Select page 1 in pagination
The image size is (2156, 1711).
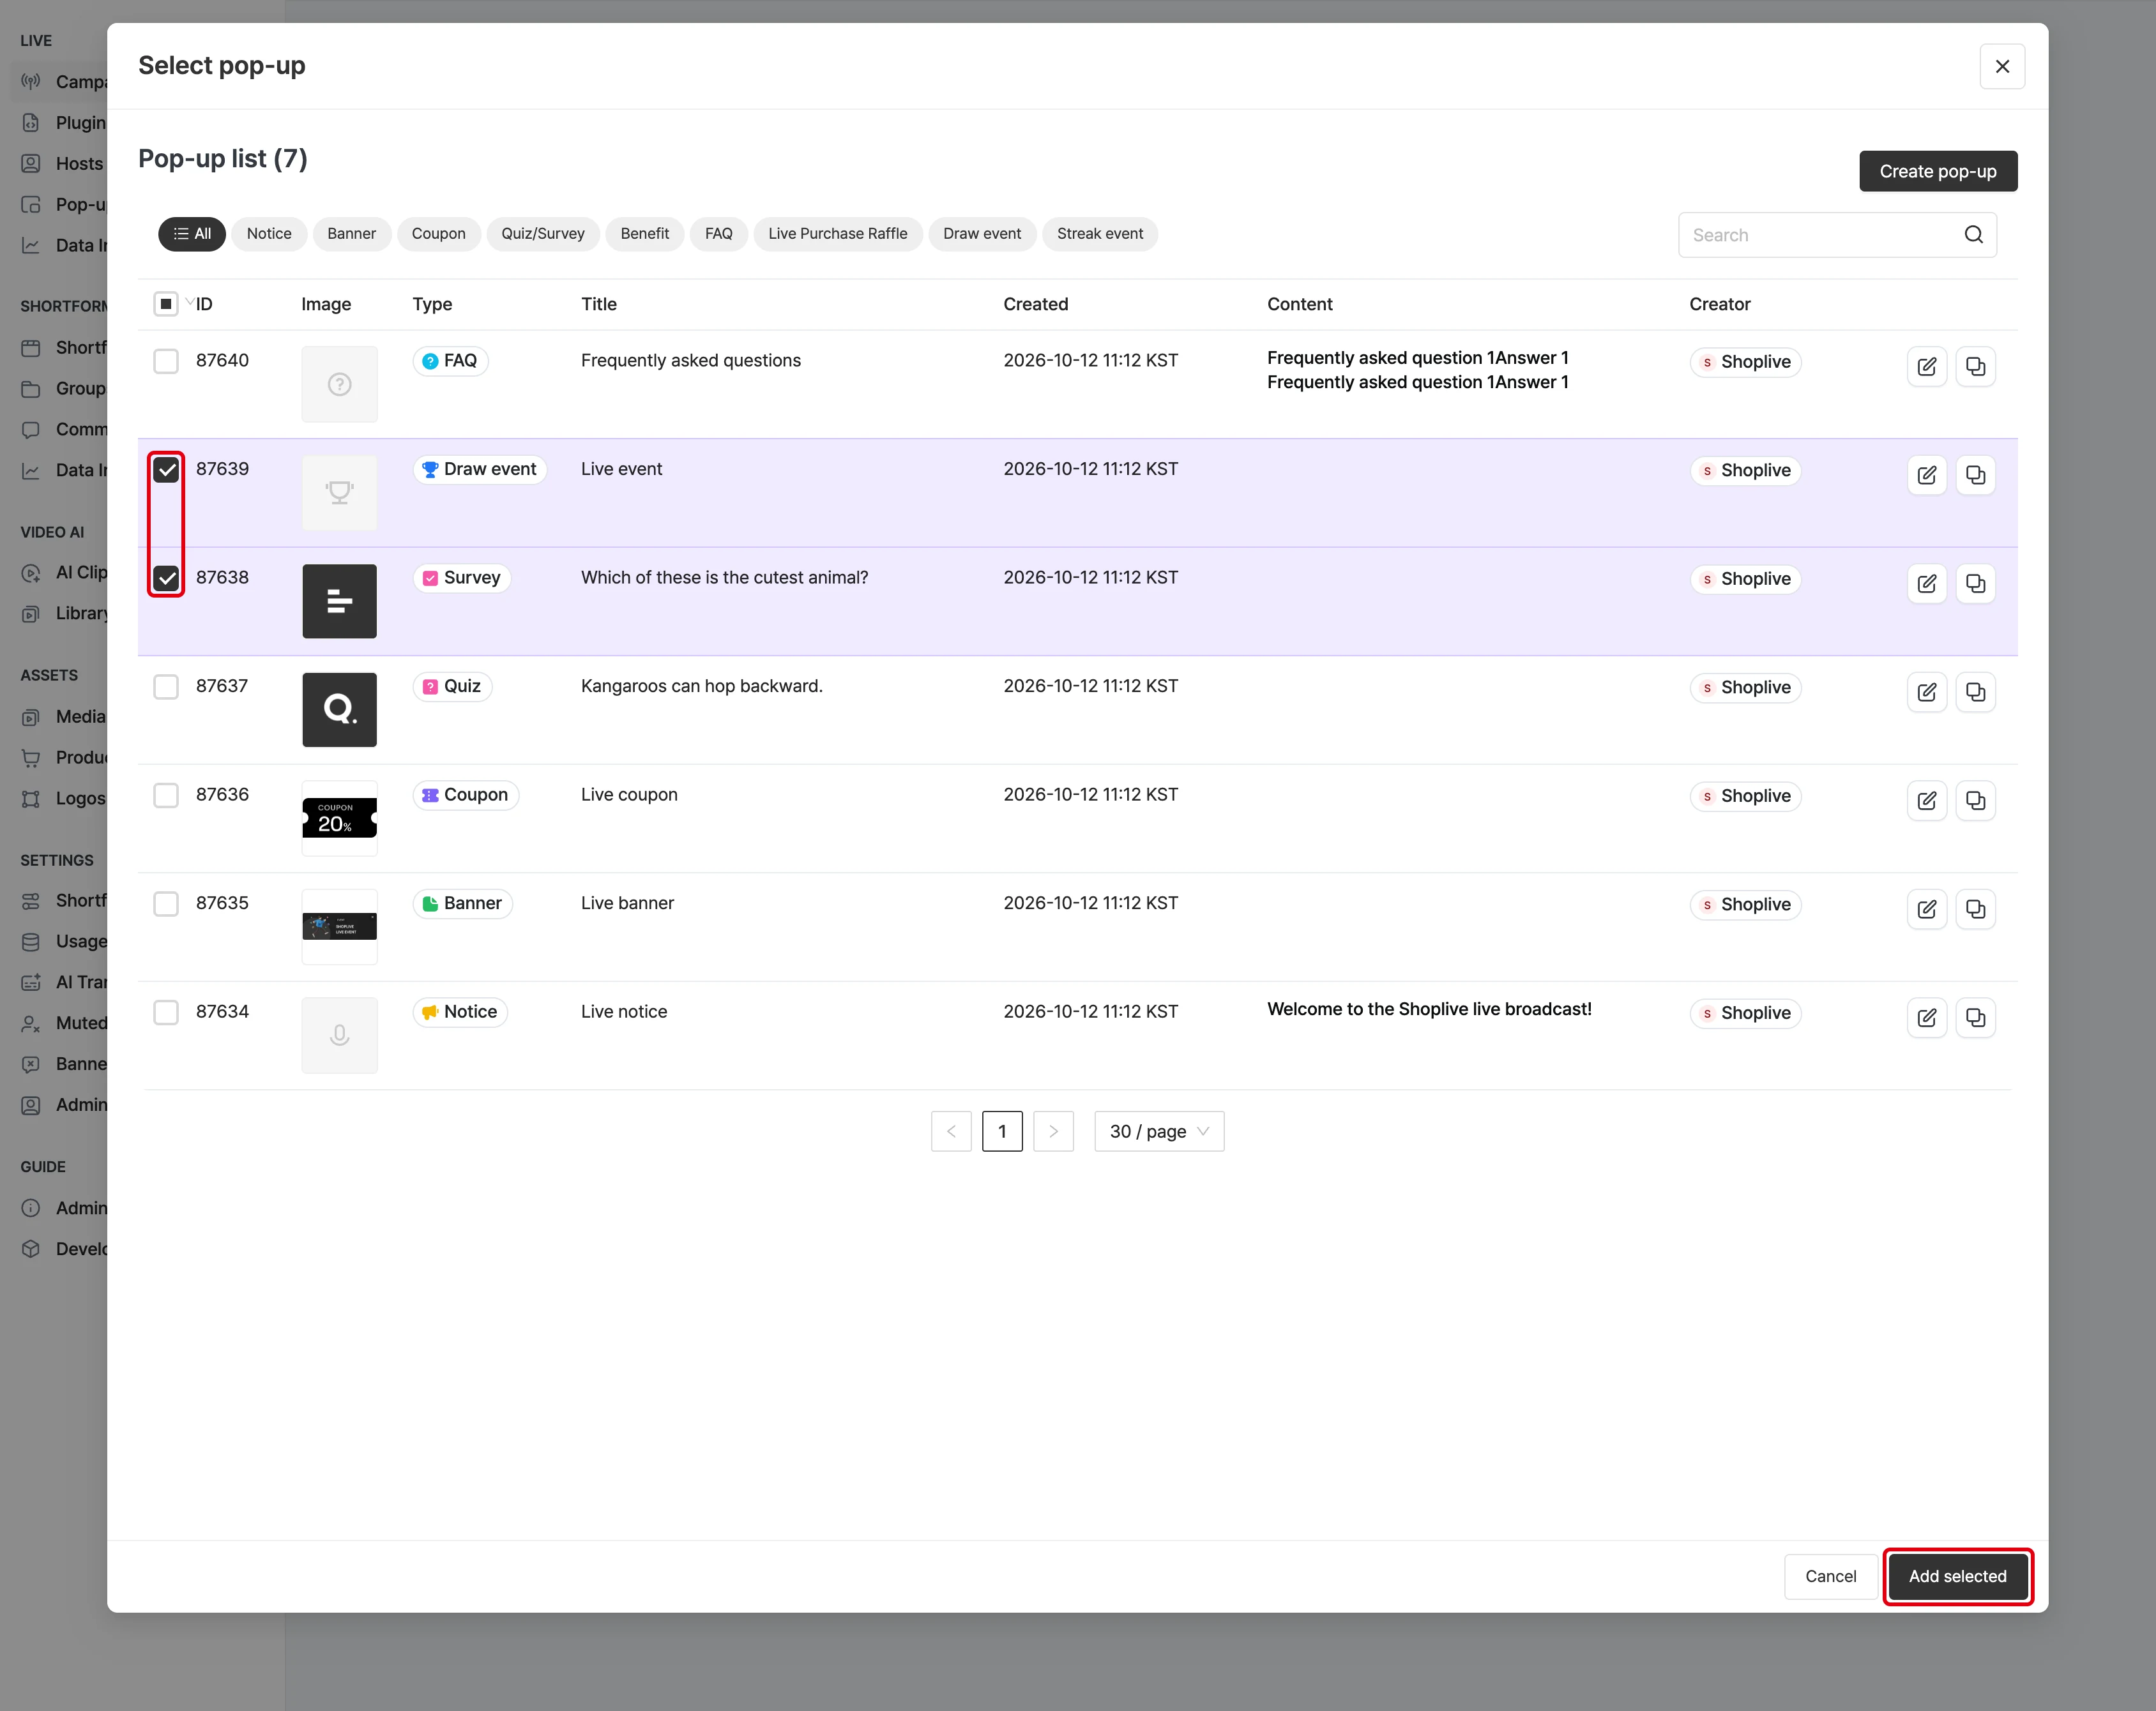pos(1002,1131)
